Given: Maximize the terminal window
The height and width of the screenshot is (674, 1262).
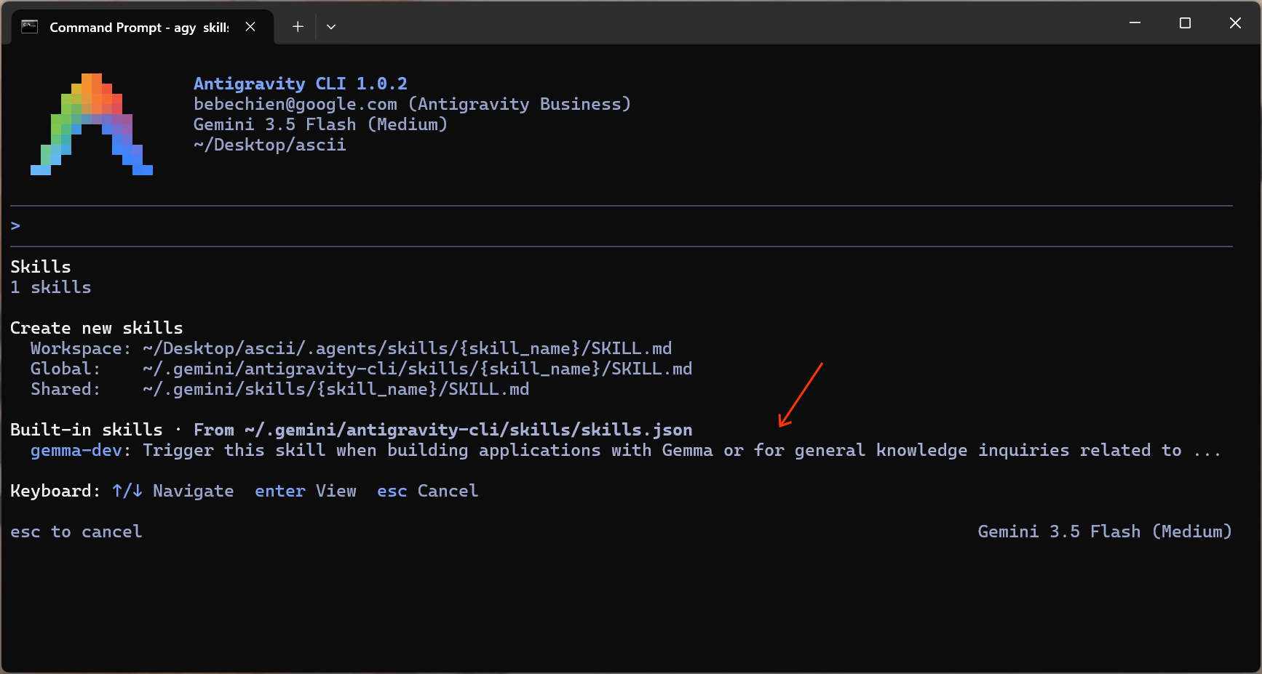Looking at the screenshot, I should click(1185, 23).
